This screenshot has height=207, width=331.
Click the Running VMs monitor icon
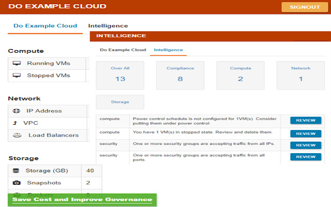pos(17,64)
